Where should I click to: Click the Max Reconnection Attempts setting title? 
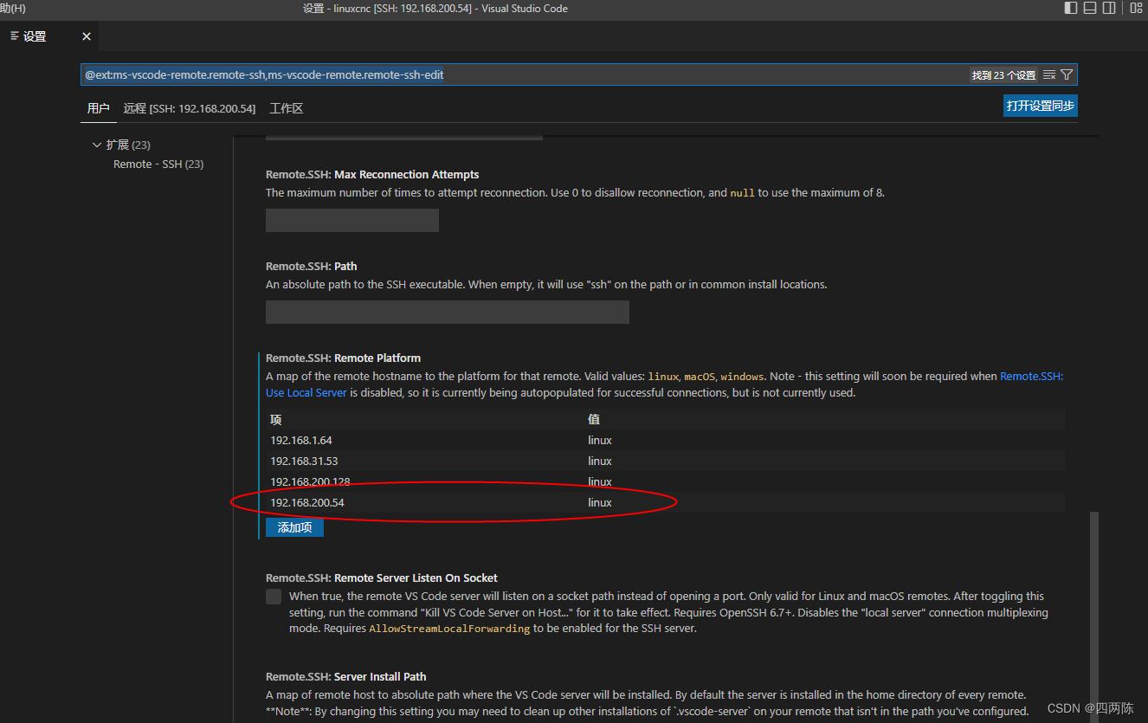coord(372,174)
